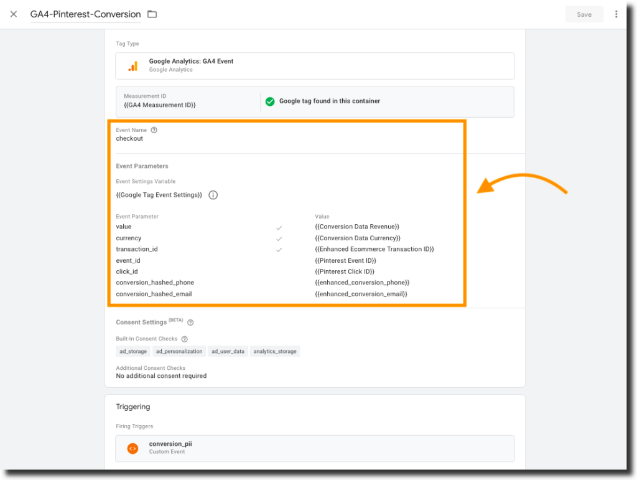Click the orange custom event trigger icon
This screenshot has width=637, height=480.
pos(133,448)
